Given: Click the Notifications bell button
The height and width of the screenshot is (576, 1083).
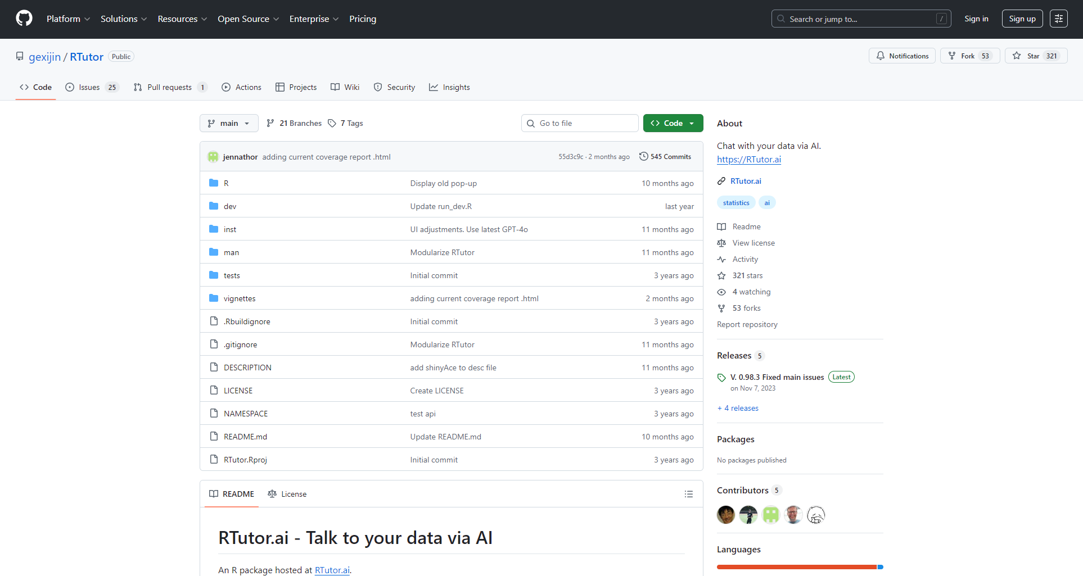Looking at the screenshot, I should tap(902, 56).
